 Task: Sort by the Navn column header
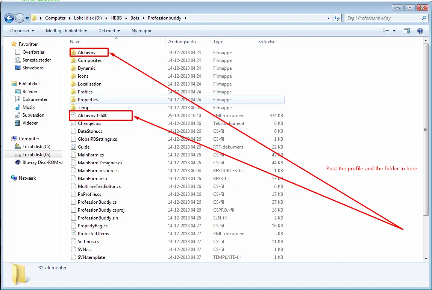pos(75,42)
